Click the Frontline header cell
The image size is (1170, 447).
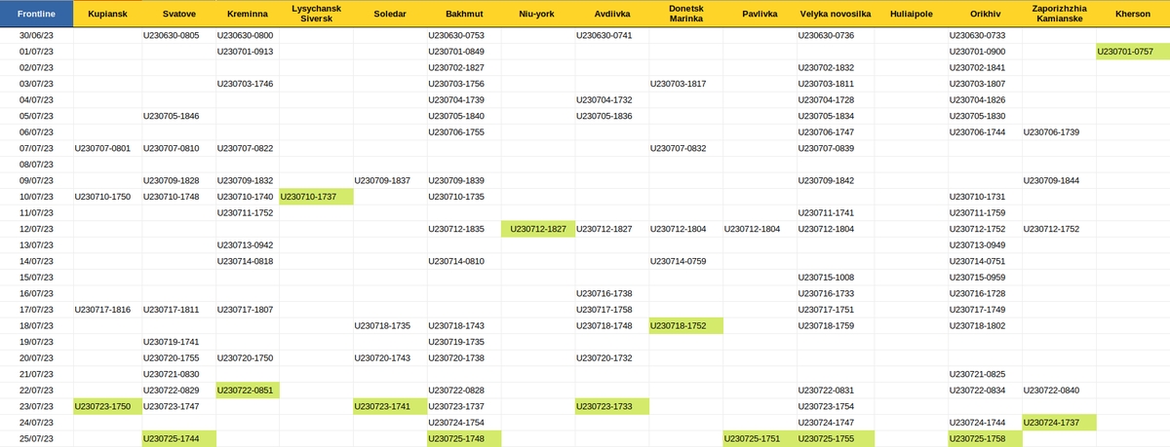[x=36, y=15]
